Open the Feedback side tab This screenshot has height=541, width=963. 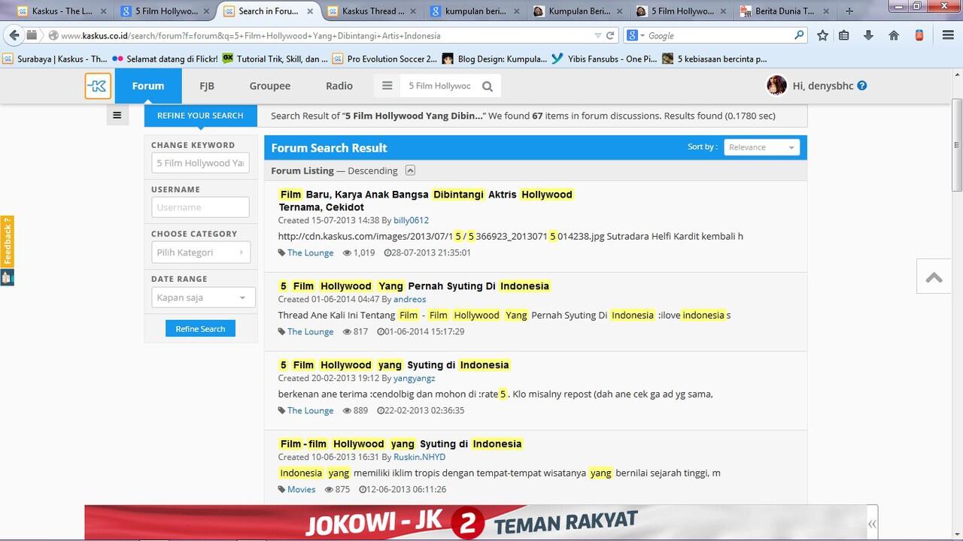(8, 242)
